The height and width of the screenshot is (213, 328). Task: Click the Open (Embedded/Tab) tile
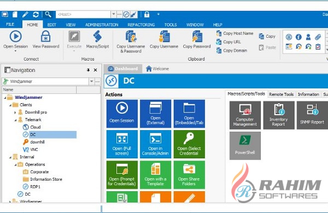(x=189, y=114)
